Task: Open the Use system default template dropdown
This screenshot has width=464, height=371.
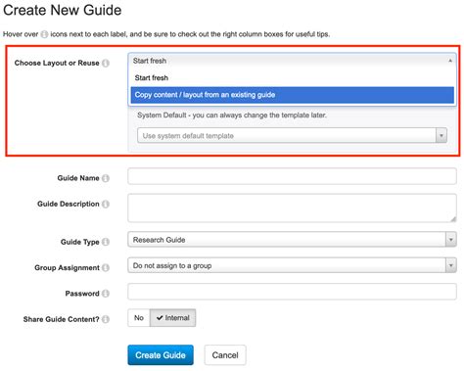Action: 292,135
